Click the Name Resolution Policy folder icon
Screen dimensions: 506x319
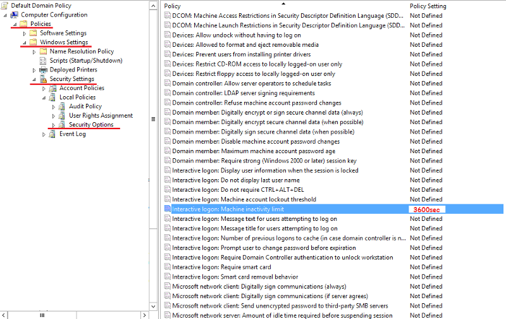[43, 51]
